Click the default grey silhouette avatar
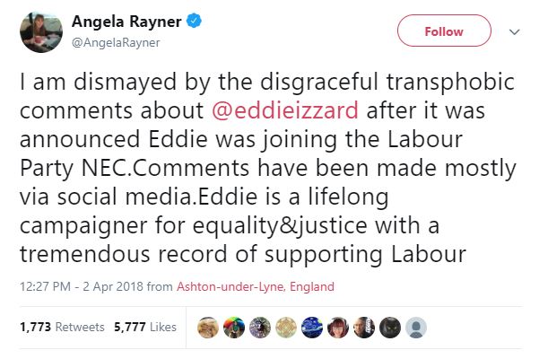Image resolution: width=548 pixels, height=359 pixels. pos(416,328)
